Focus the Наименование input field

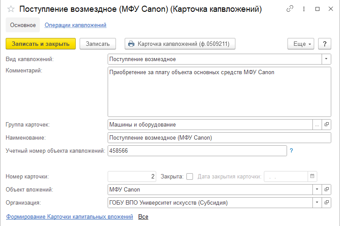219,138
